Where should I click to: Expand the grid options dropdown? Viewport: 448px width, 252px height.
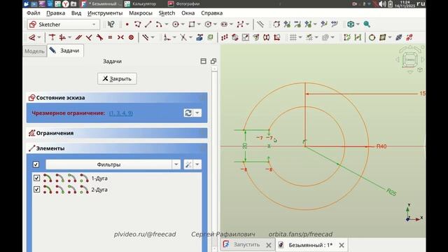300,37
